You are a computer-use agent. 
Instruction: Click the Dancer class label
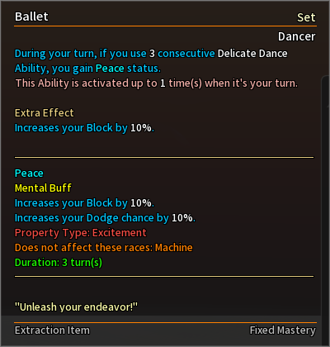(297, 36)
